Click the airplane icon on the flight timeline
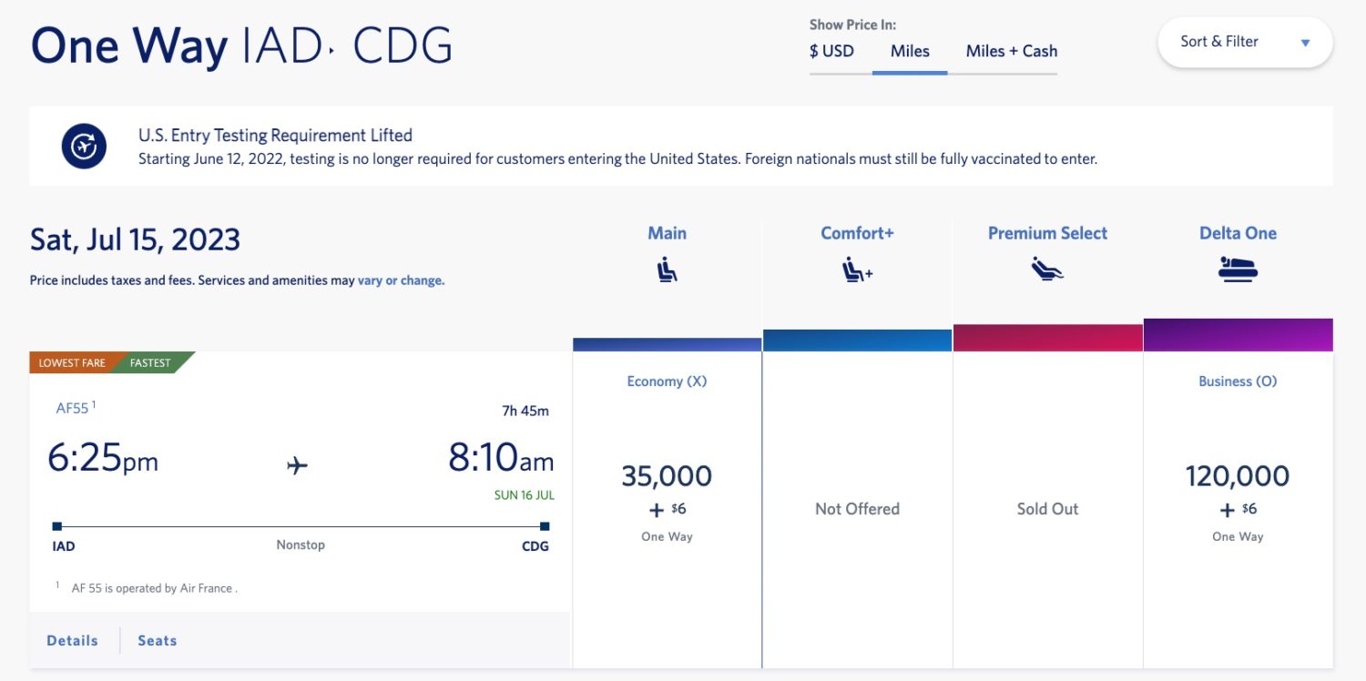Image resolution: width=1366 pixels, height=681 pixels. [299, 466]
